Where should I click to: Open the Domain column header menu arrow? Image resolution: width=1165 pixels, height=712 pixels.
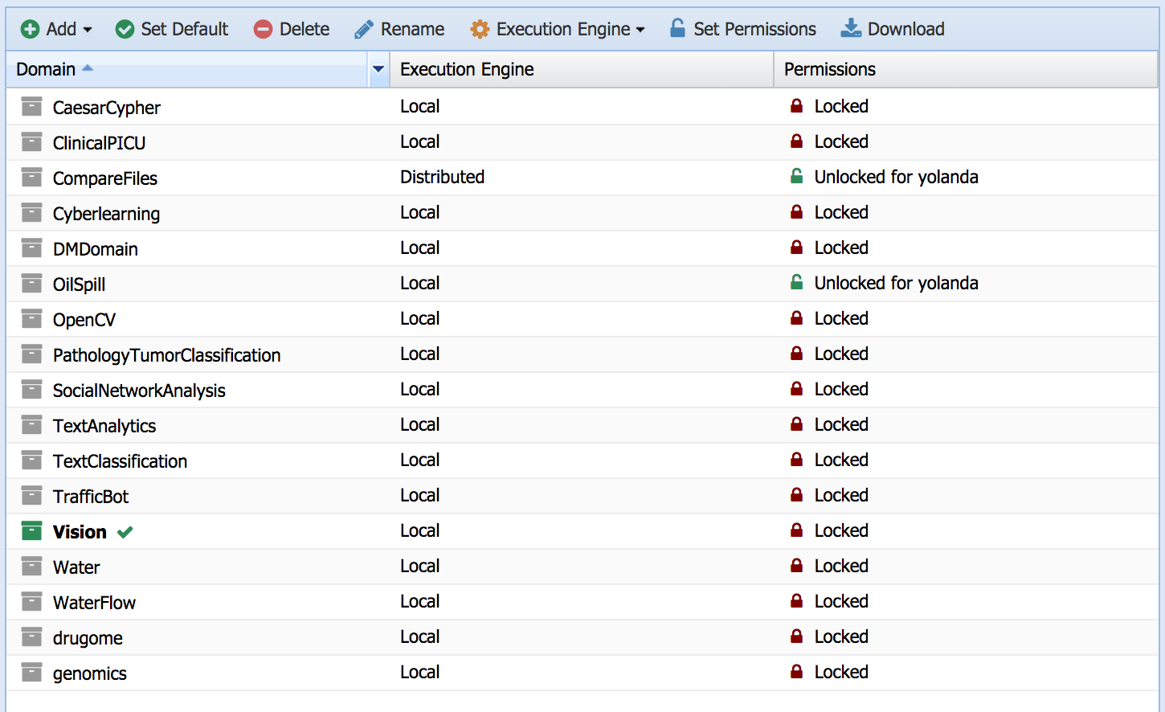(378, 69)
